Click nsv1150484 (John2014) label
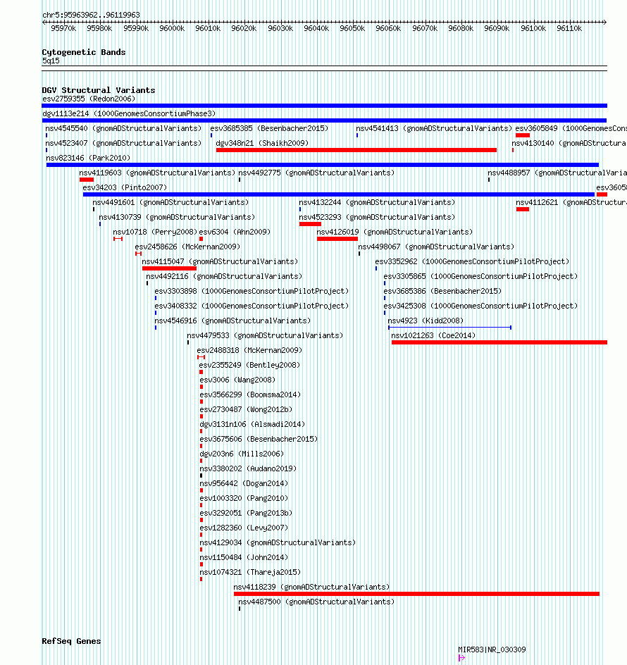Image resolution: width=627 pixels, height=665 pixels. click(244, 558)
